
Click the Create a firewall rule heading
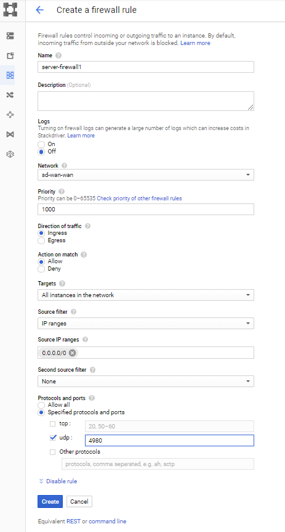tap(97, 10)
